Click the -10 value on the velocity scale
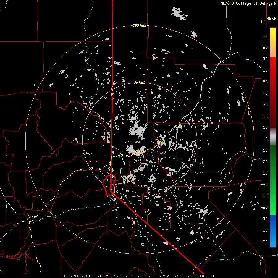278x278 pixels. pyautogui.click(x=264, y=150)
